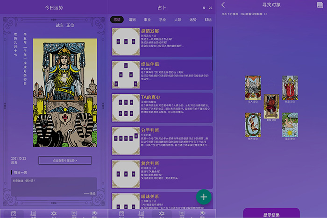Select the 星星 逆位 tarot card
Viewport: 327px width, 218px height.
(x=290, y=125)
